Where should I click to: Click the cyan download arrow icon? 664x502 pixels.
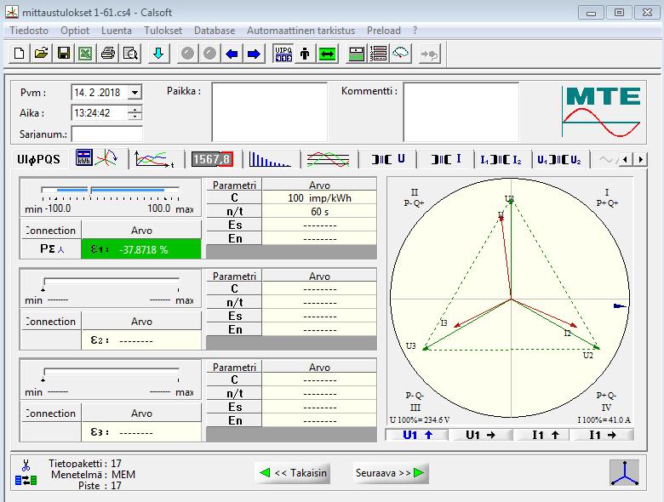[x=158, y=54]
